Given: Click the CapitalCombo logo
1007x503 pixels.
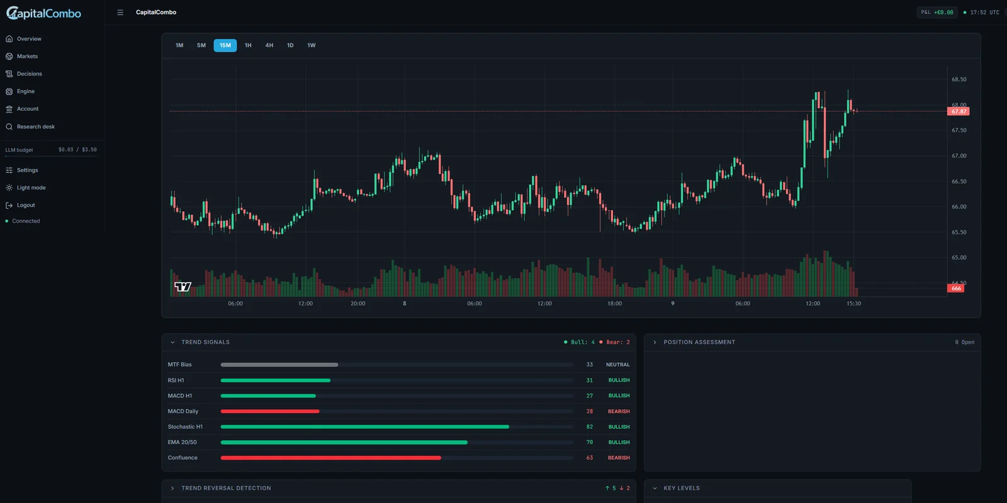Looking at the screenshot, I should pyautogui.click(x=43, y=13).
